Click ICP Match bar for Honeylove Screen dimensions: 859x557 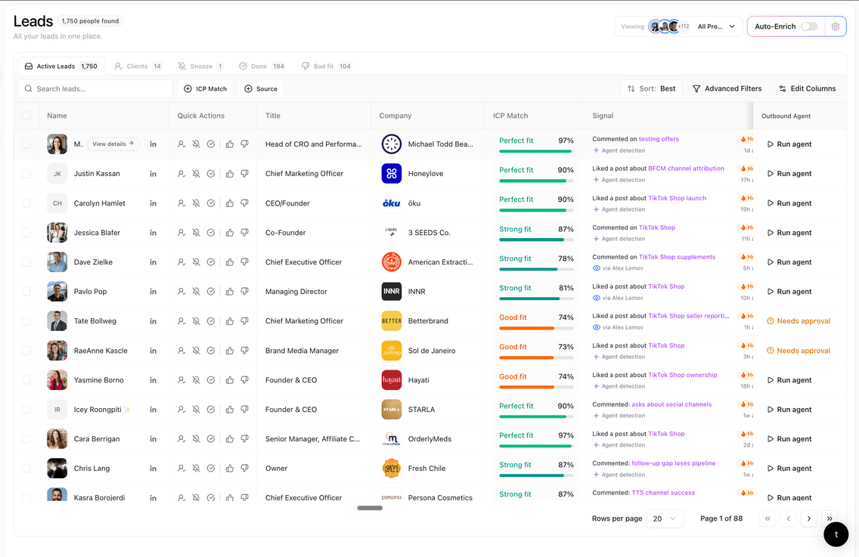[536, 181]
